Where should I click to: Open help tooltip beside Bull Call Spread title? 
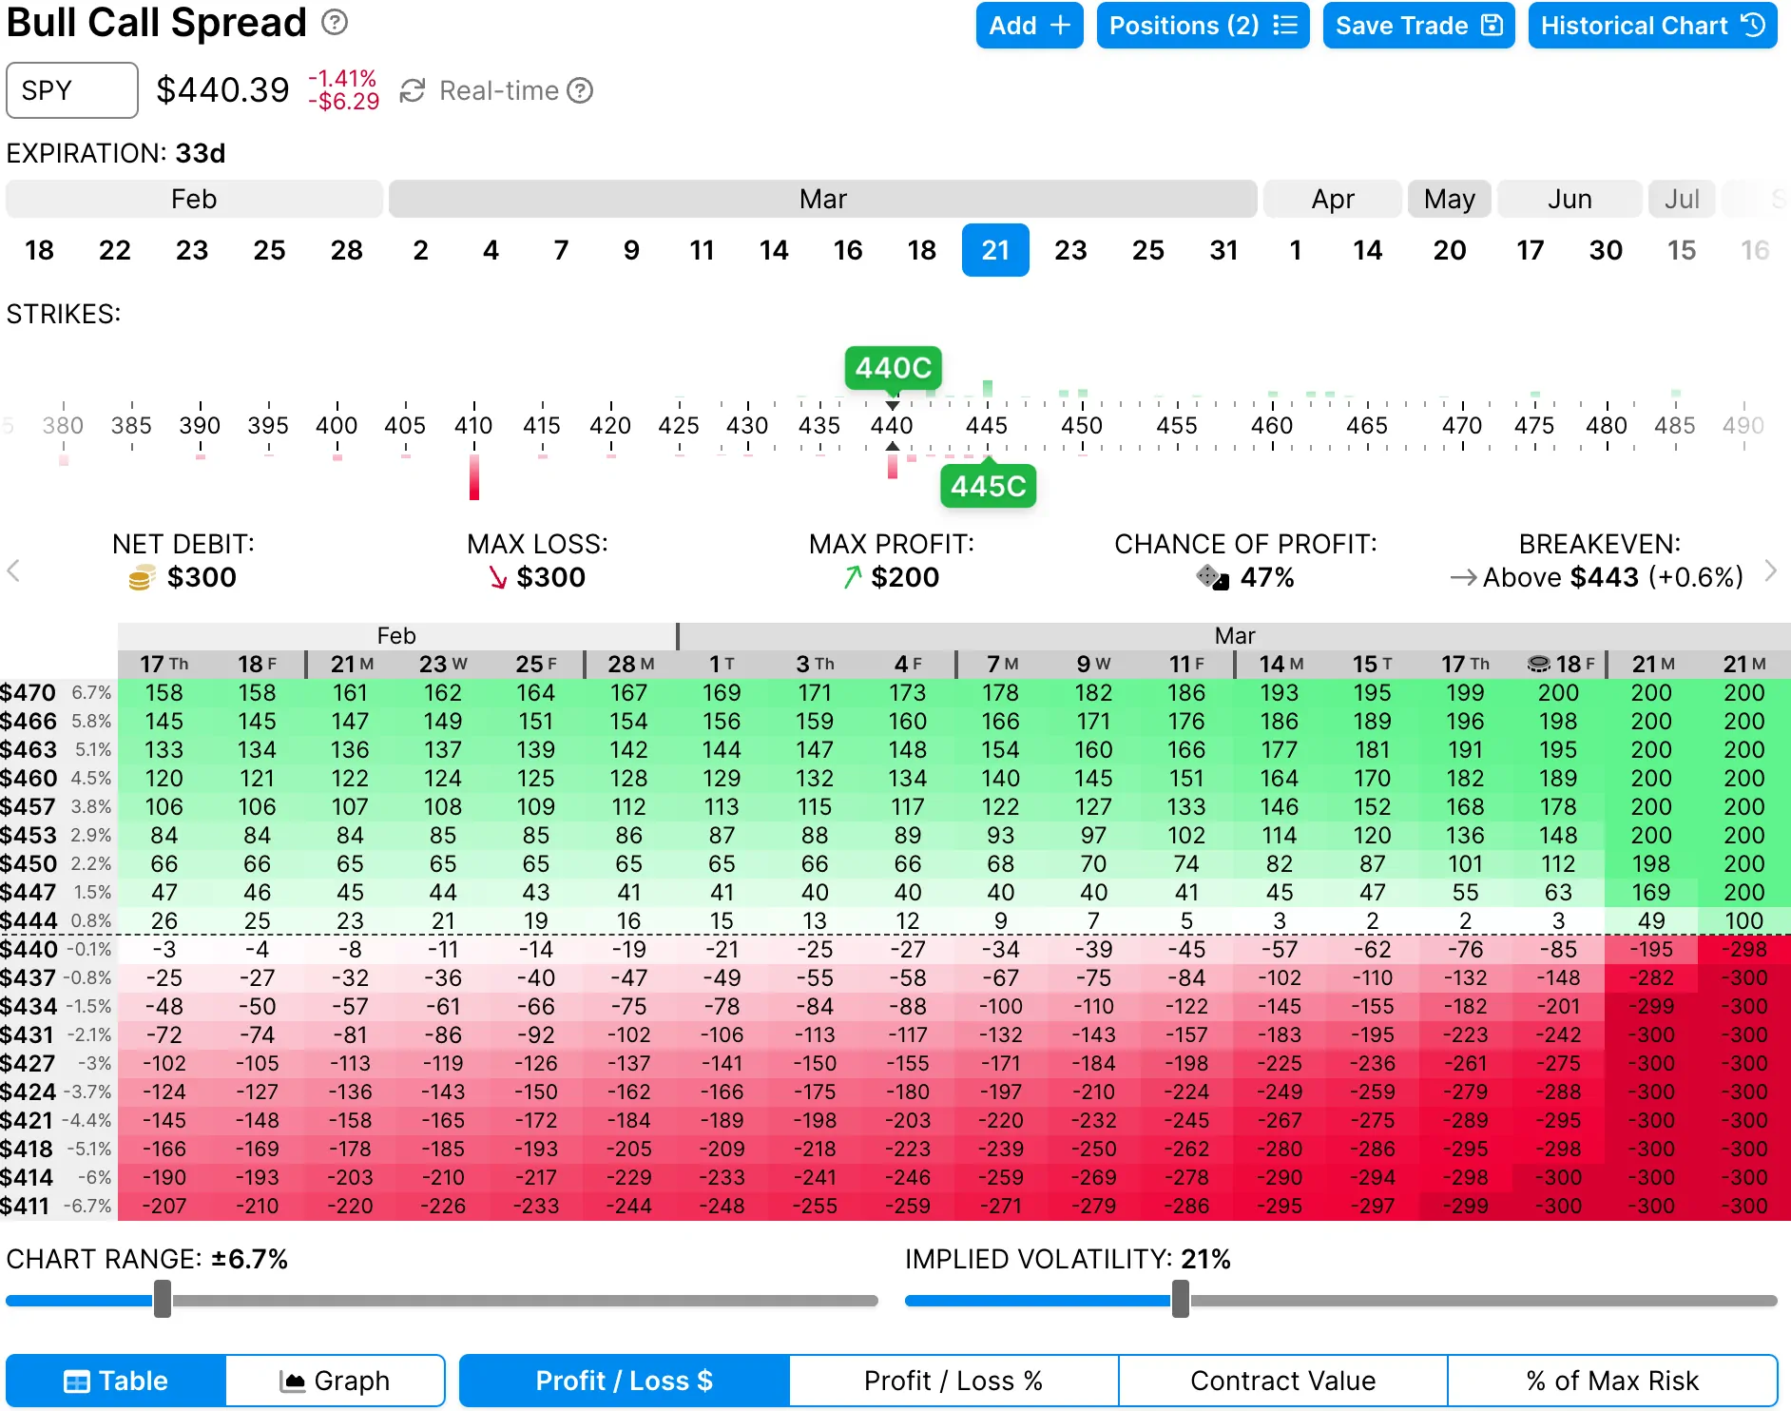click(333, 22)
